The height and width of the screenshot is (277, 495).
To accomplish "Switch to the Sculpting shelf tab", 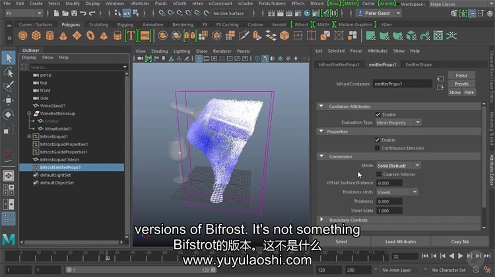I will coord(98,24).
